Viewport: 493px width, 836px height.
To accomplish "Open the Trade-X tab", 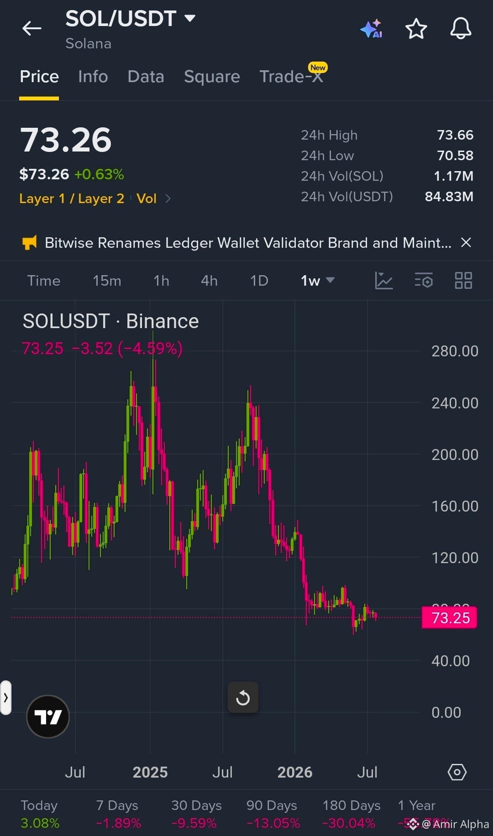I will pyautogui.click(x=291, y=77).
